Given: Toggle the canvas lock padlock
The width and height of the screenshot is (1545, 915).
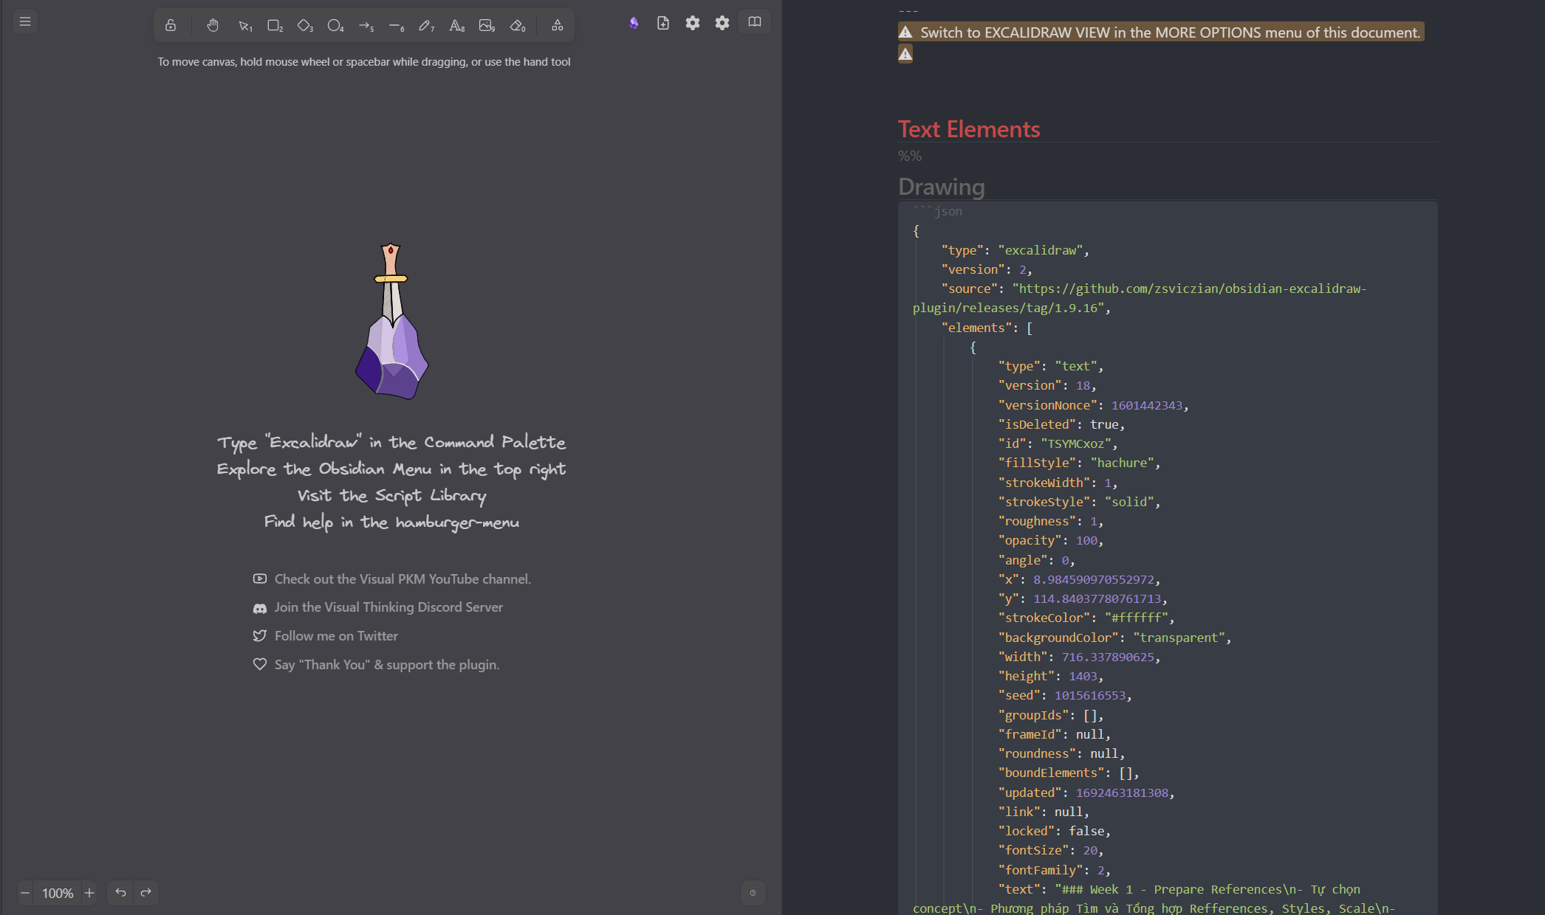Looking at the screenshot, I should pyautogui.click(x=171, y=24).
